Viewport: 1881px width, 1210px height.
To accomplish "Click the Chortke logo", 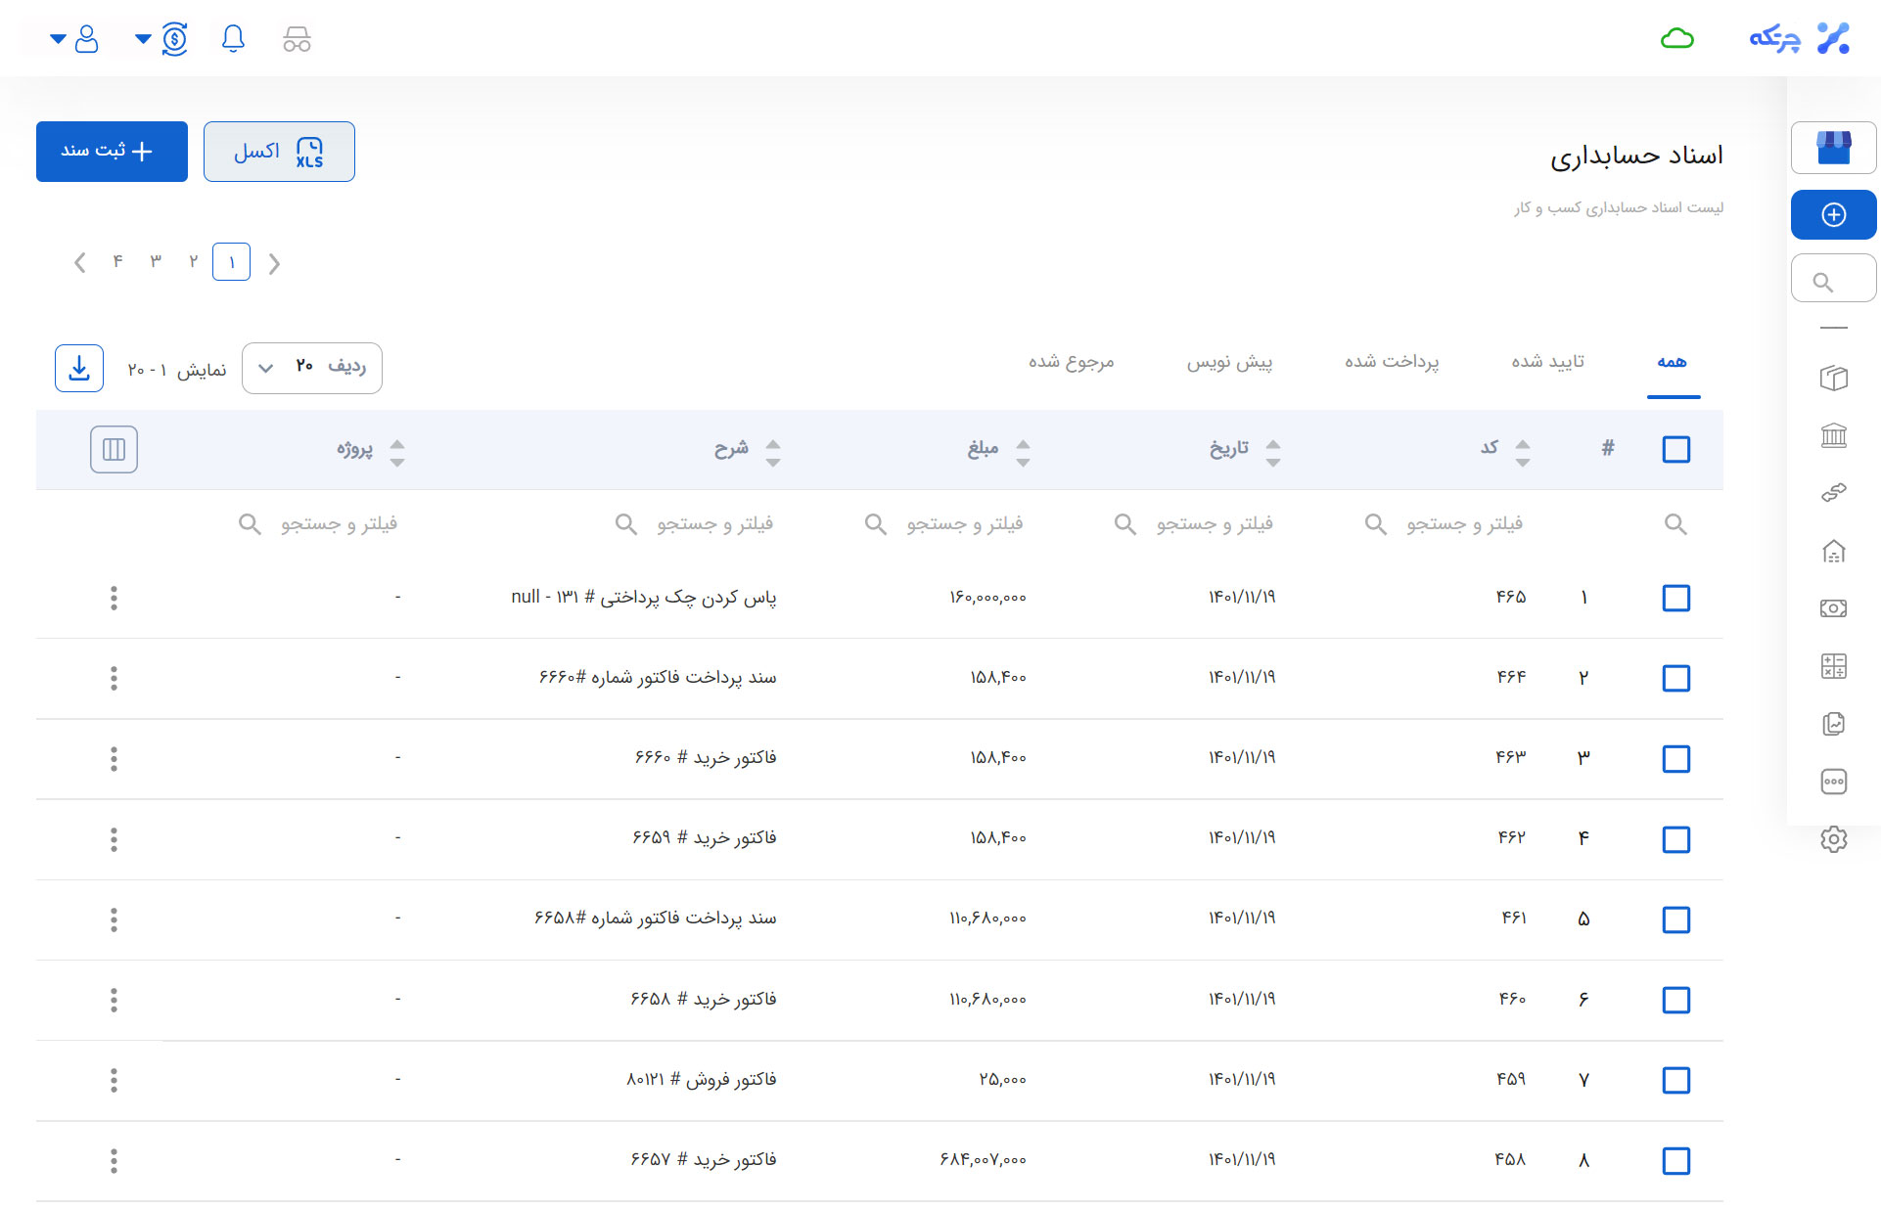I will [x=1799, y=38].
